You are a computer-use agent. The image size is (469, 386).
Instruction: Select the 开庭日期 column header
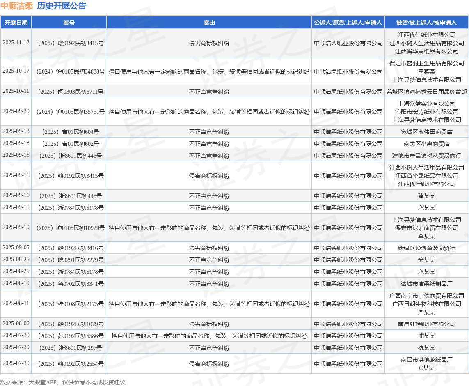(x=16, y=23)
